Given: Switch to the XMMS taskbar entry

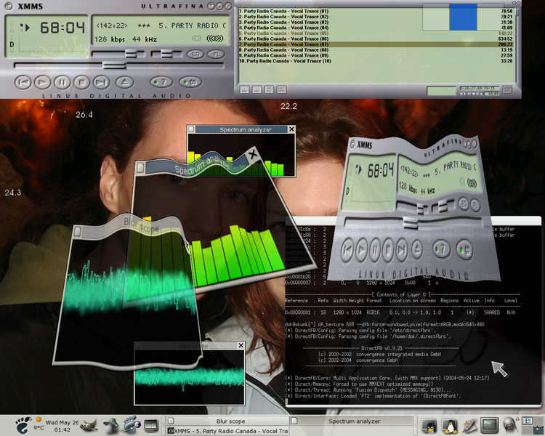Looking at the screenshot, I should click(227, 431).
